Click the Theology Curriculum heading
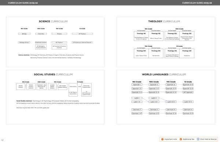The width and height of the screenshot is (220, 142). tap(164, 21)
